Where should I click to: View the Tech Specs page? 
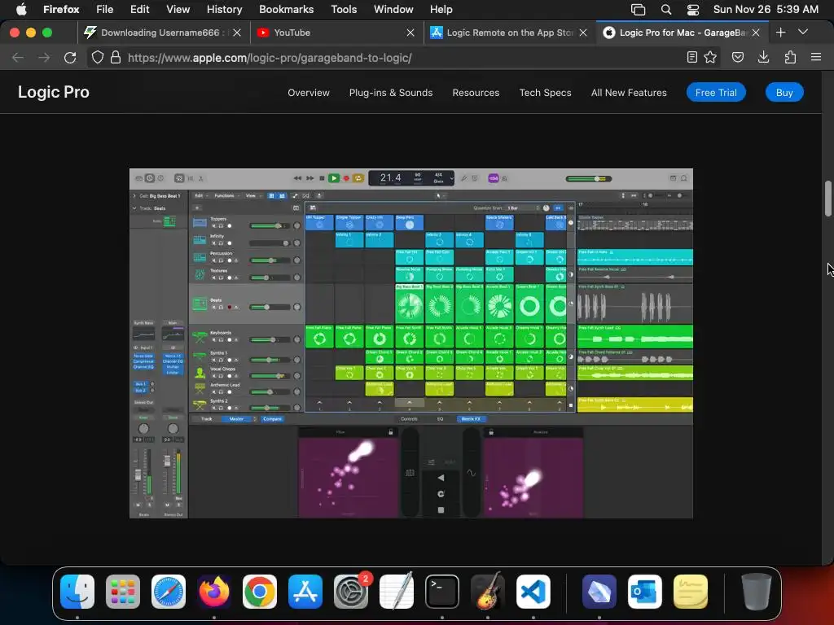click(x=545, y=93)
